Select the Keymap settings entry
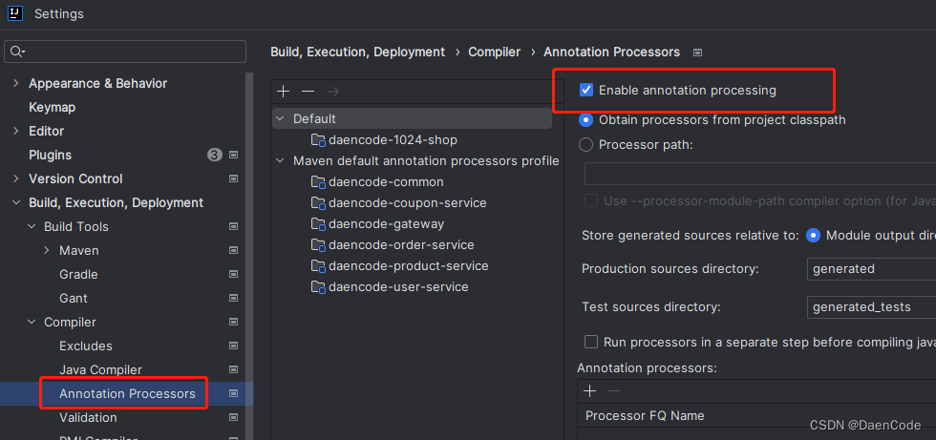The image size is (936, 440). point(52,107)
